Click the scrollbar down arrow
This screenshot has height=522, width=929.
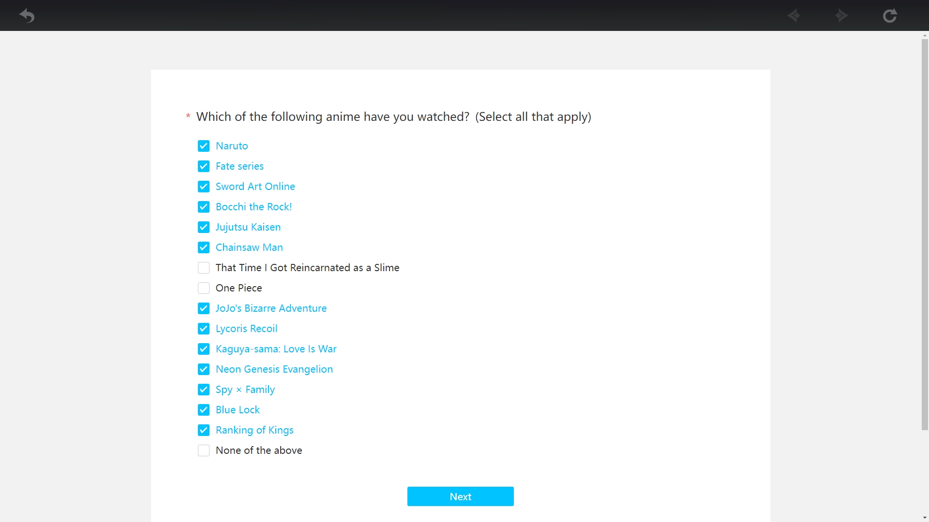[x=925, y=518]
